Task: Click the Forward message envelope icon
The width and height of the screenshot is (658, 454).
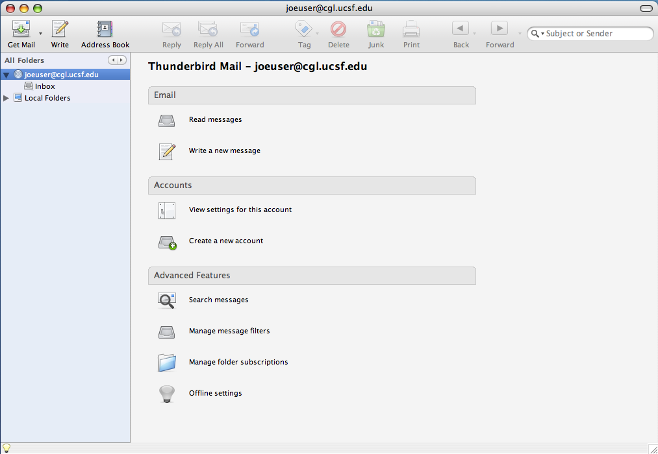Action: pyautogui.click(x=249, y=29)
